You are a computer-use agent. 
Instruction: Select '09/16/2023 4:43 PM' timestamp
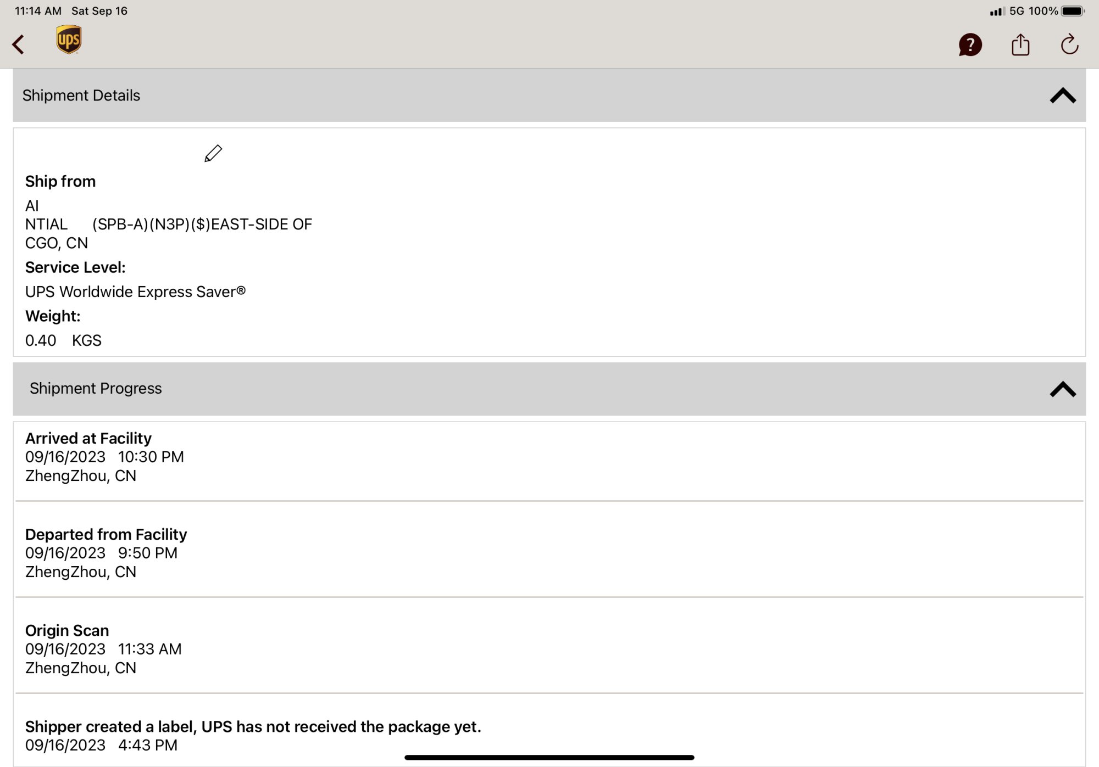tap(102, 745)
